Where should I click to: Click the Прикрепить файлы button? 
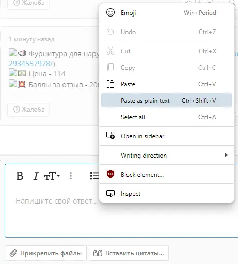[x=45, y=253]
